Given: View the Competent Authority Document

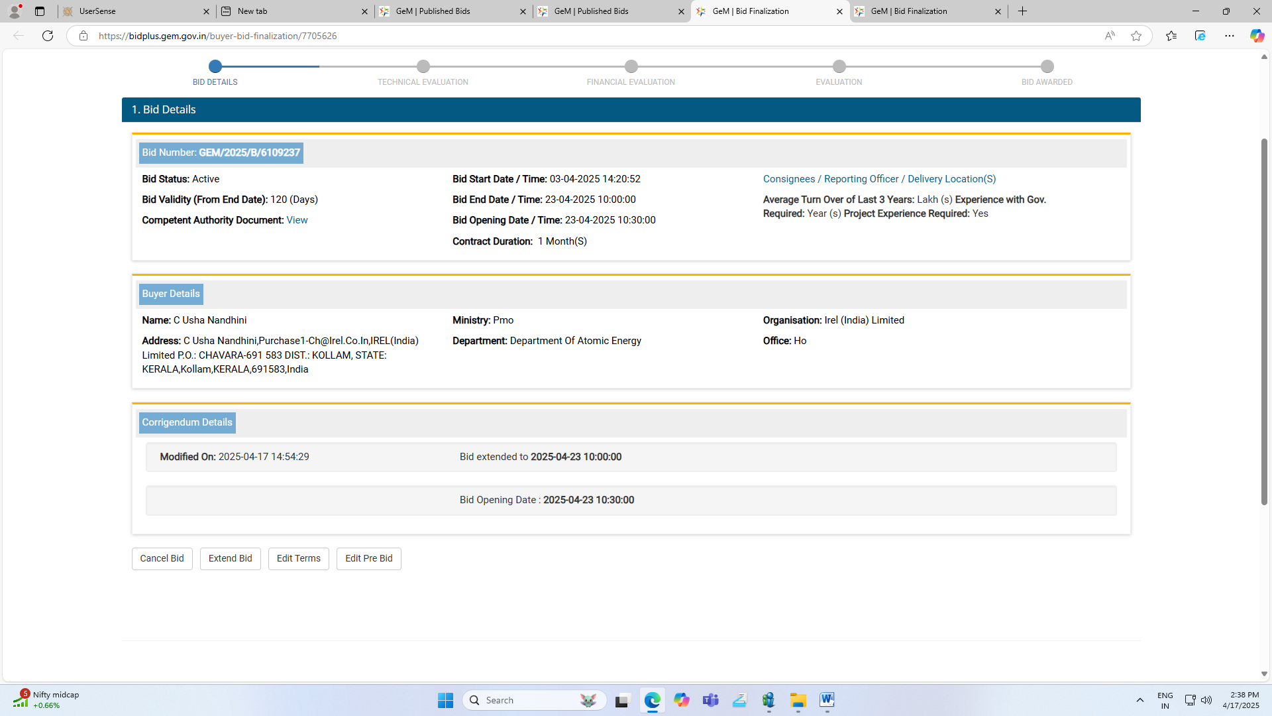Looking at the screenshot, I should pos(297,220).
